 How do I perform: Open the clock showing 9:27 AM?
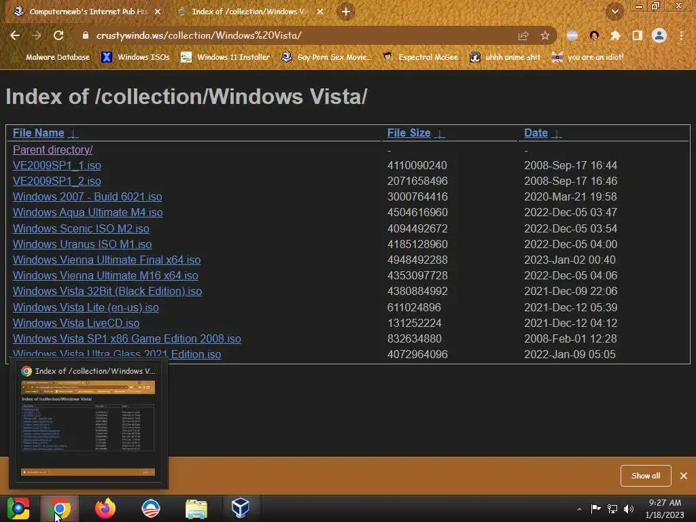[665, 508]
